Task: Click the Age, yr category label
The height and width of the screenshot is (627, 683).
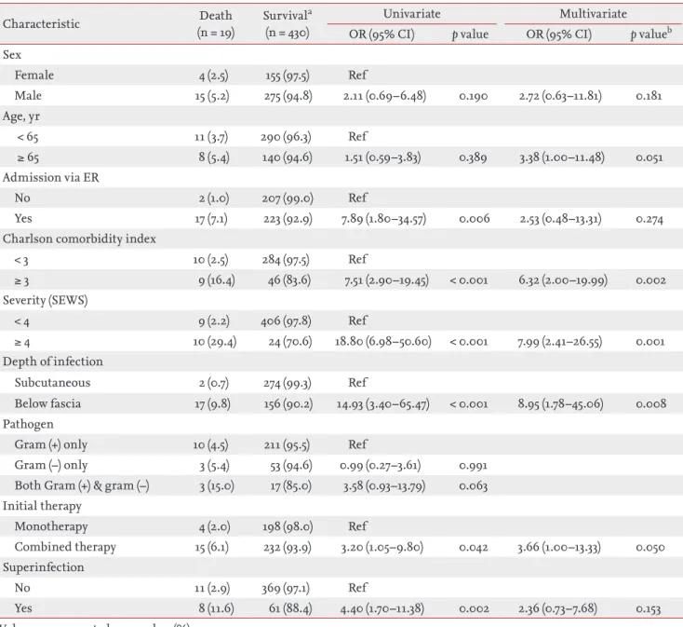Action: click(21, 116)
